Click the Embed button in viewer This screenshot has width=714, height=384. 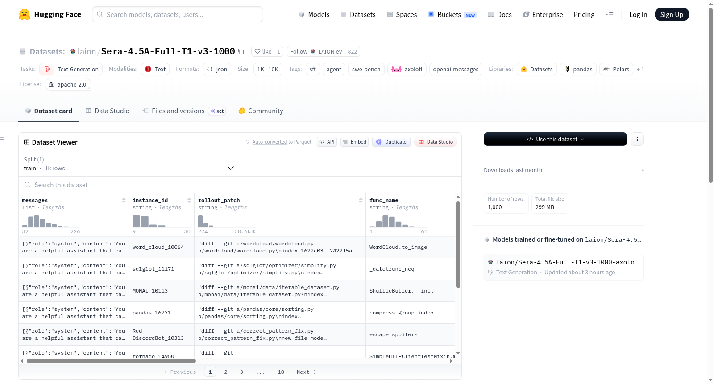coord(354,142)
